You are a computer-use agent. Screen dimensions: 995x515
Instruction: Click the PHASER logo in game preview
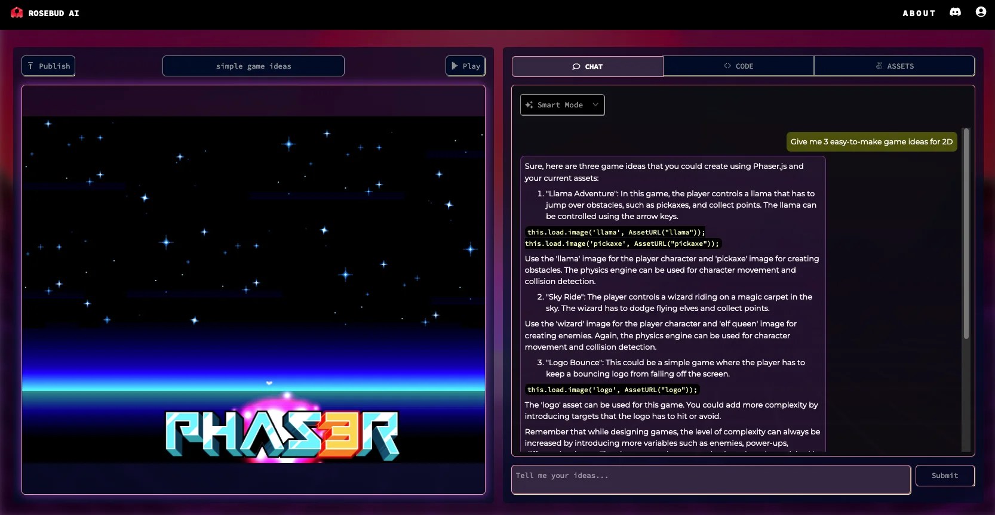tap(282, 436)
